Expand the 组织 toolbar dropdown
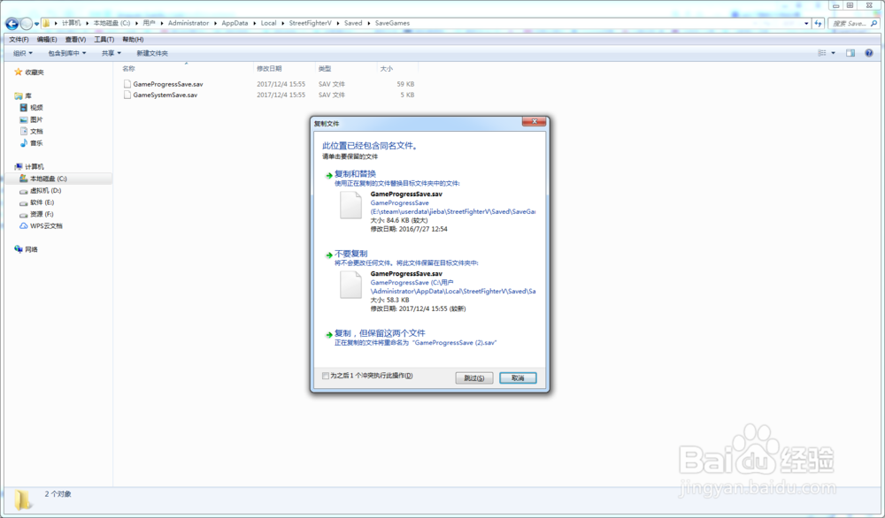The width and height of the screenshot is (885, 518). tap(23, 53)
